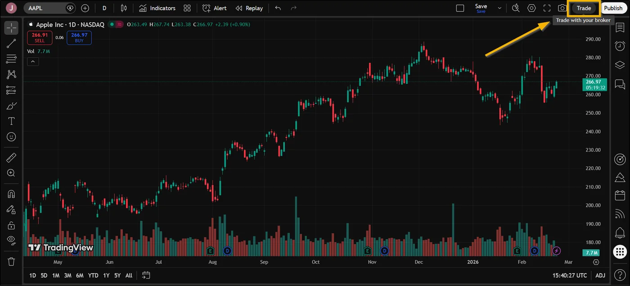Image resolution: width=630 pixels, height=286 pixels.
Task: Select the YTD date range
Action: (x=93, y=275)
